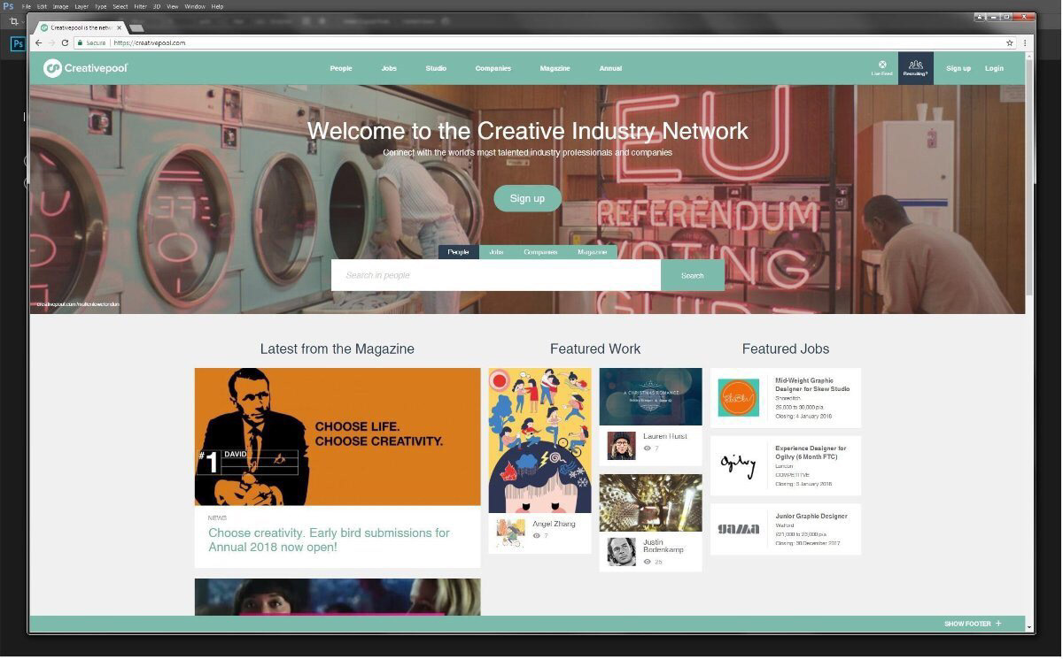The image size is (1063, 659).
Task: Open the Recruiting icon in the header
Action: point(915,68)
